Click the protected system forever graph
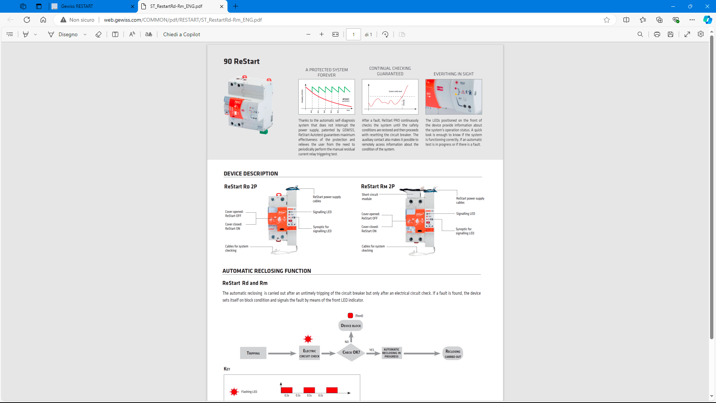Image resolution: width=716 pixels, height=403 pixels. point(327,97)
